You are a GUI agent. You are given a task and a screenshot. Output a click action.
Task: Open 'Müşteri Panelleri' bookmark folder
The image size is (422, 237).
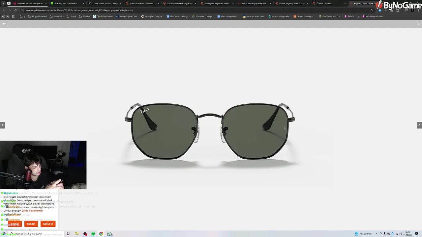37,16
